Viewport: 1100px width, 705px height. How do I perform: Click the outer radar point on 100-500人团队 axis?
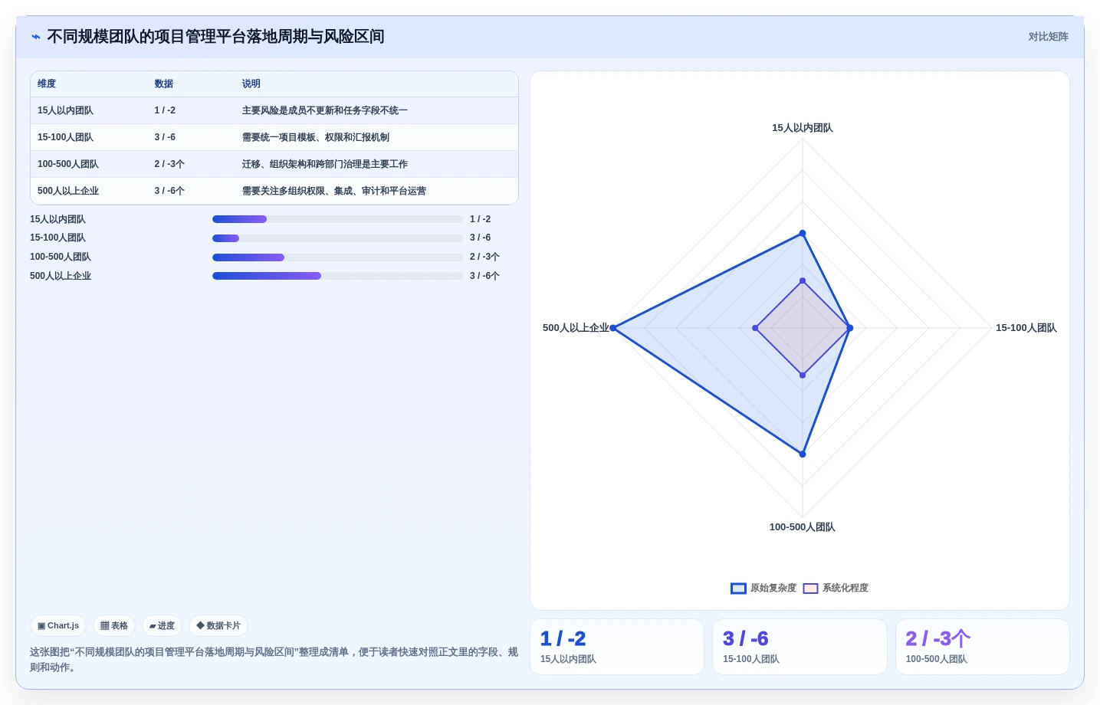click(803, 454)
